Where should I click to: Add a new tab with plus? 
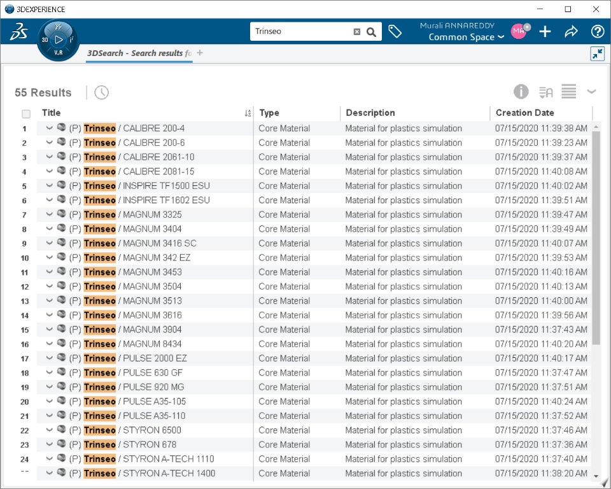point(199,53)
